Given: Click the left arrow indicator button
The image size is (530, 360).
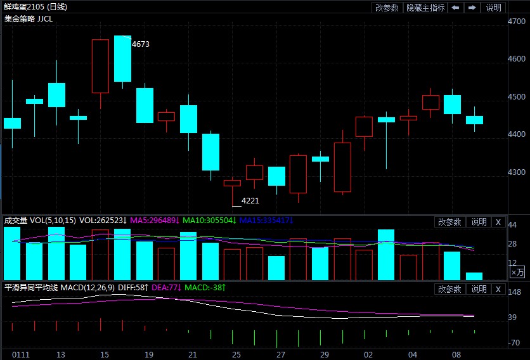Looking at the screenshot, I should 456,8.
